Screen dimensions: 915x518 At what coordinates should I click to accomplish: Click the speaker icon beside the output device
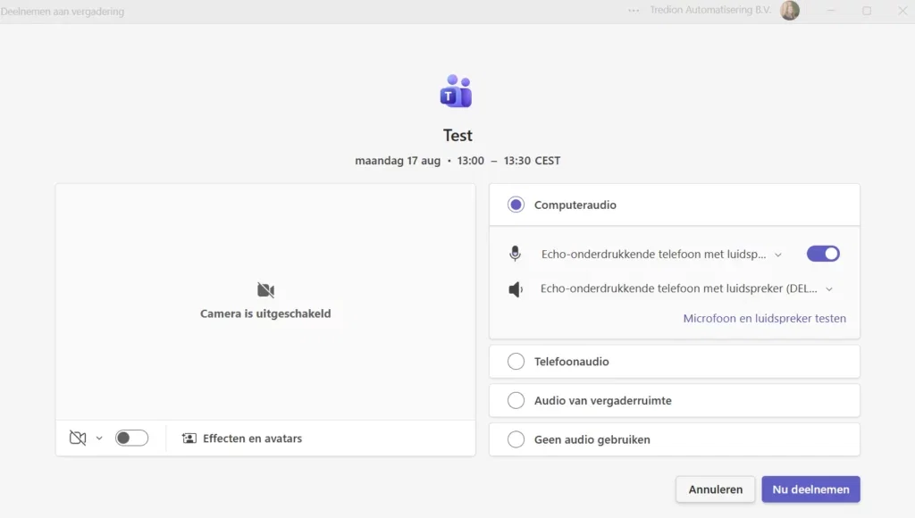click(516, 288)
